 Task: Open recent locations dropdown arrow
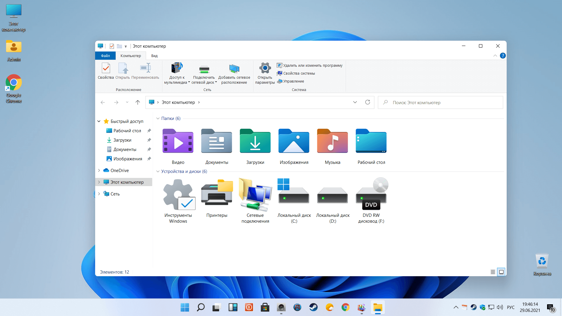(127, 102)
